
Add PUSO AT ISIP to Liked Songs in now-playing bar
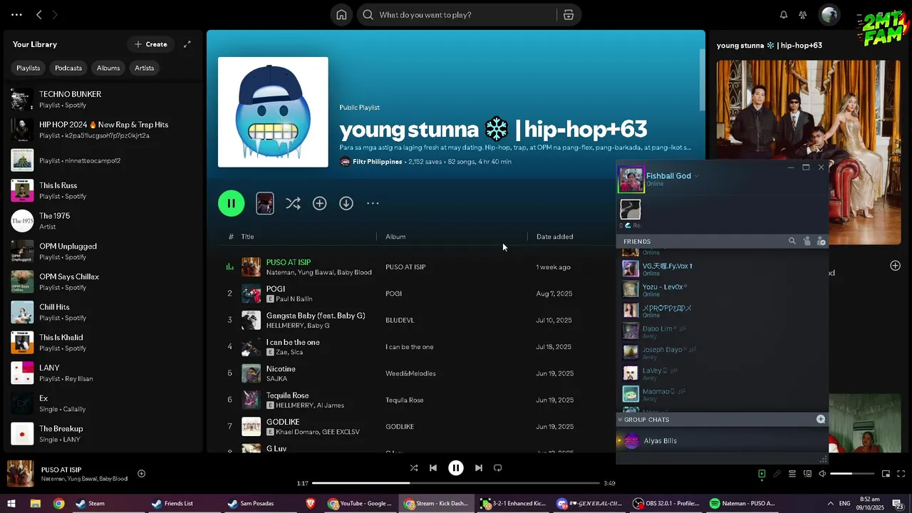pyautogui.click(x=141, y=474)
